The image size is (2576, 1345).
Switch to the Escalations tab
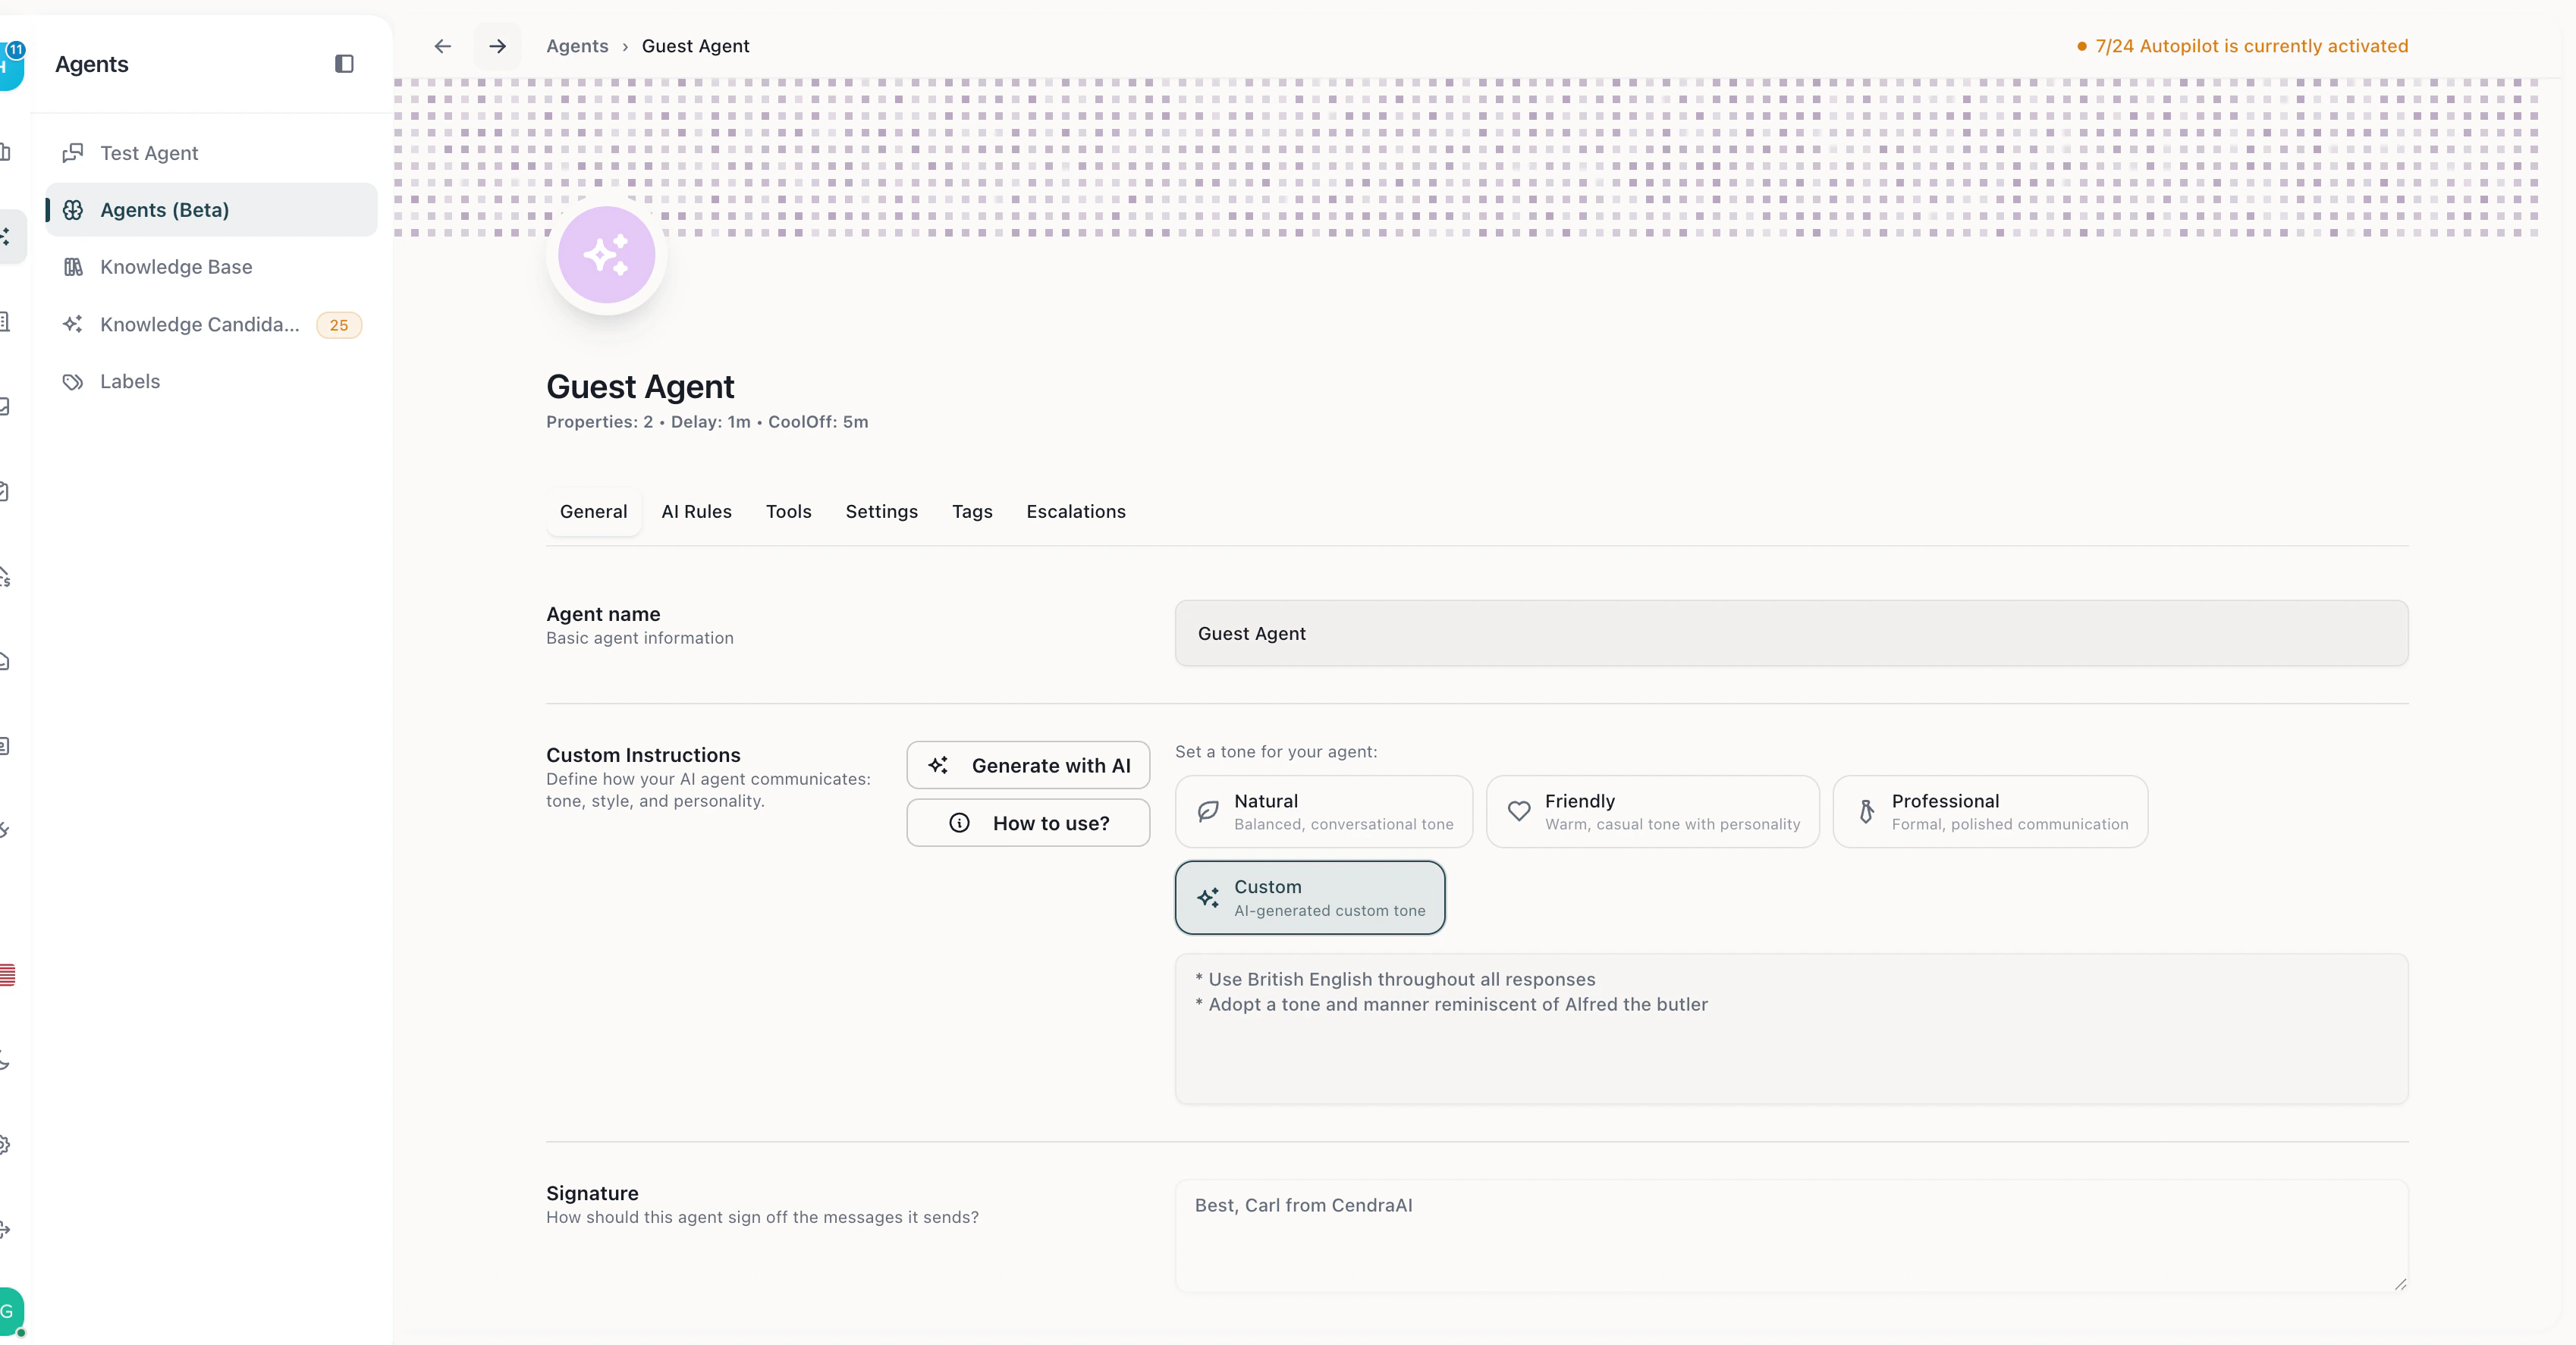point(1075,512)
